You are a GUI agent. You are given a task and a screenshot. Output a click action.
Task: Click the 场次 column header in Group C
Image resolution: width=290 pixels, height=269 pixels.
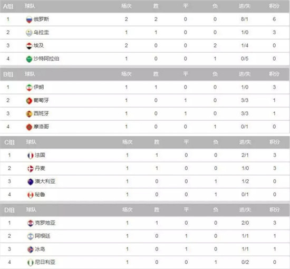click(127, 142)
